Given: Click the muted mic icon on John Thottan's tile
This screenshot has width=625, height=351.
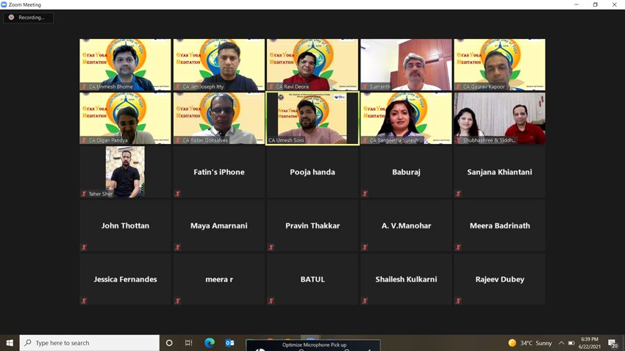Looking at the screenshot, I should click(84, 247).
